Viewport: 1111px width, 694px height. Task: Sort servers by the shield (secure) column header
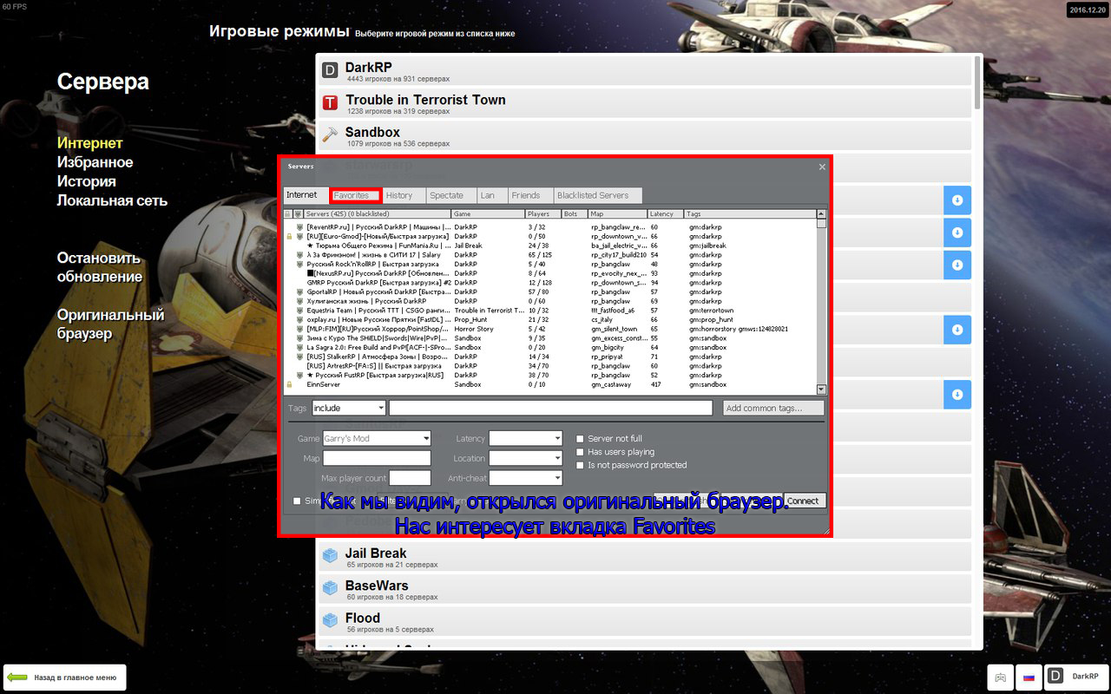[299, 213]
